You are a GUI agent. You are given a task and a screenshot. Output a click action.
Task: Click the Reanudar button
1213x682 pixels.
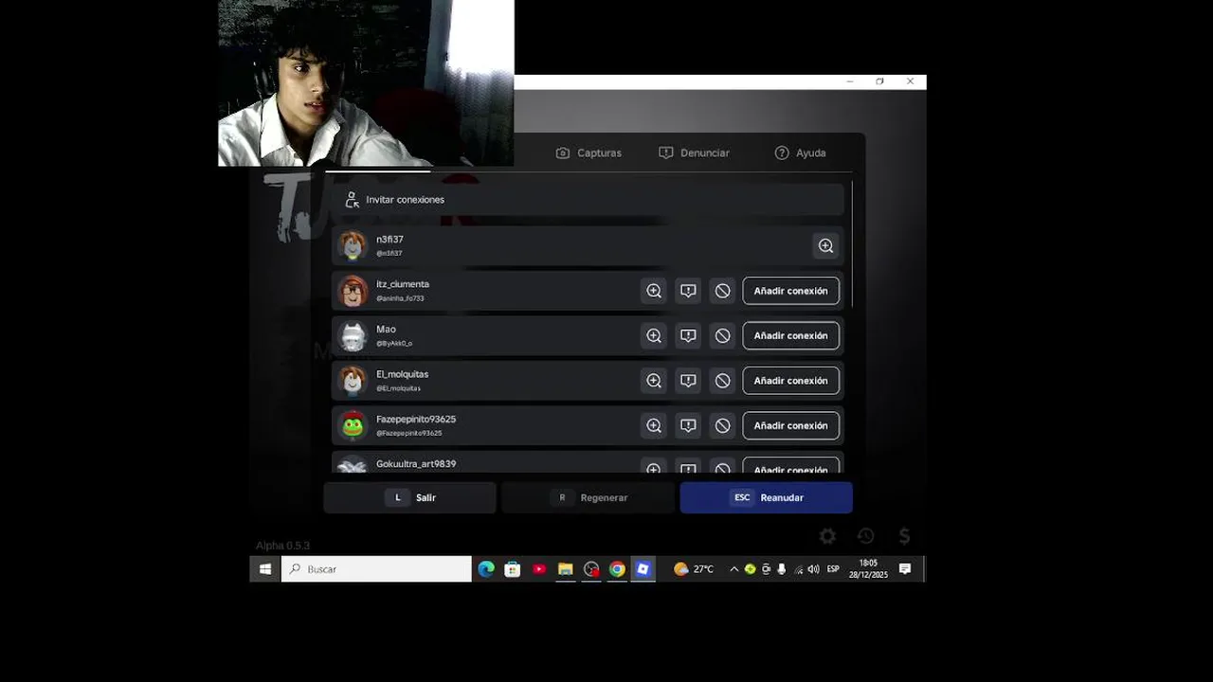pyautogui.click(x=766, y=497)
